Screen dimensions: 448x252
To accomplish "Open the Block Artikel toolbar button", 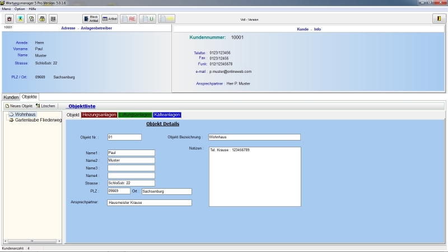I will [91, 19].
